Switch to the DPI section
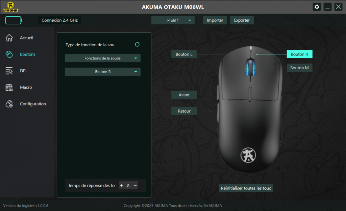Screen dimensions: 346x211 (23, 71)
